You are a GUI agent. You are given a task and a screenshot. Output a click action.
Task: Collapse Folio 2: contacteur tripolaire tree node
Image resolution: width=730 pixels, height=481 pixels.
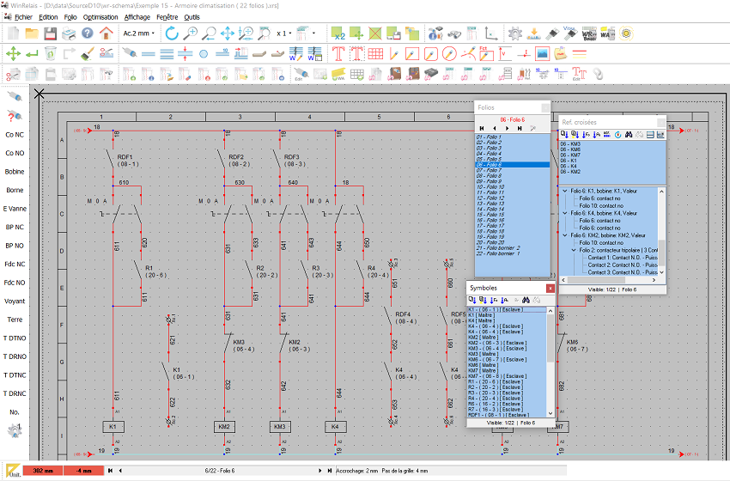tap(574, 250)
